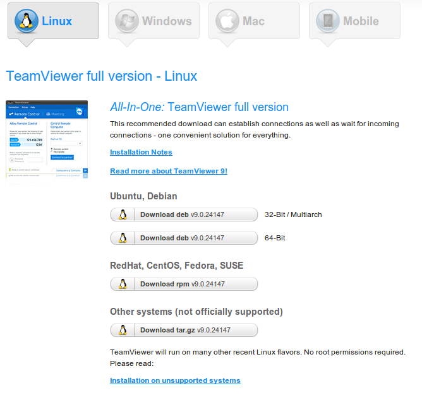Click penguin icon on 32-Bit deb button
422x405 pixels.
123,214
